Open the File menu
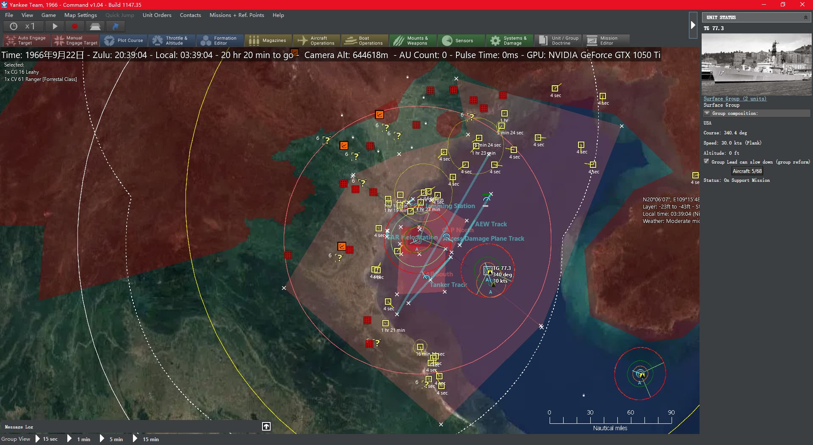The image size is (813, 445). [9, 15]
